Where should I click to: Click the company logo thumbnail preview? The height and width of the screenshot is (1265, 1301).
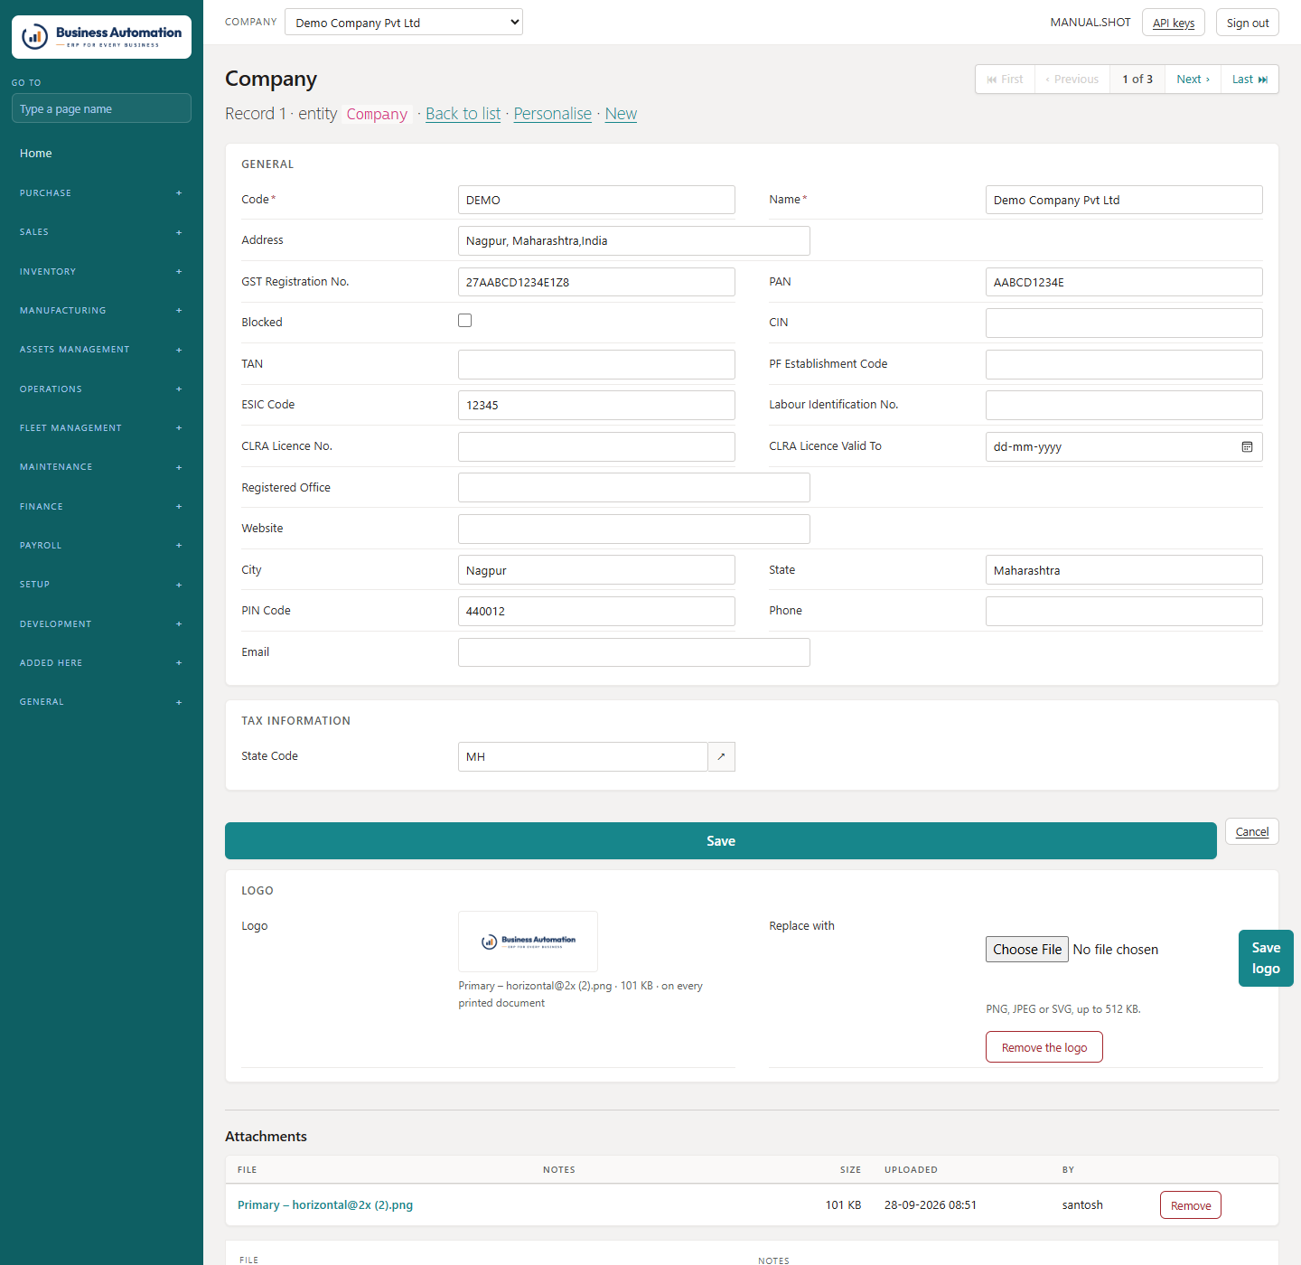pyautogui.click(x=528, y=941)
